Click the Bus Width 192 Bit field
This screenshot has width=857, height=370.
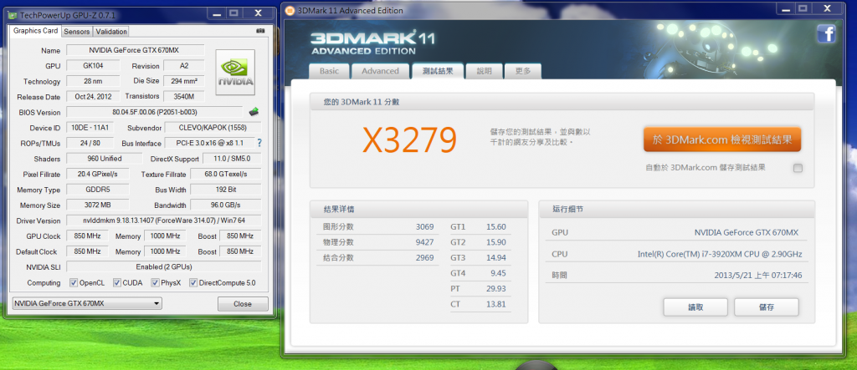click(226, 190)
